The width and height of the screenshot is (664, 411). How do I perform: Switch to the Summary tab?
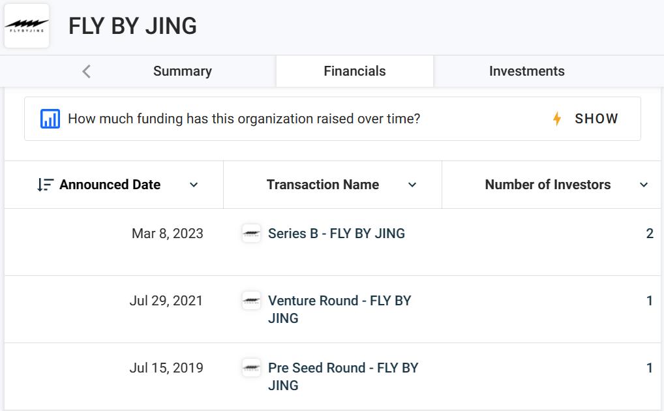(x=182, y=70)
